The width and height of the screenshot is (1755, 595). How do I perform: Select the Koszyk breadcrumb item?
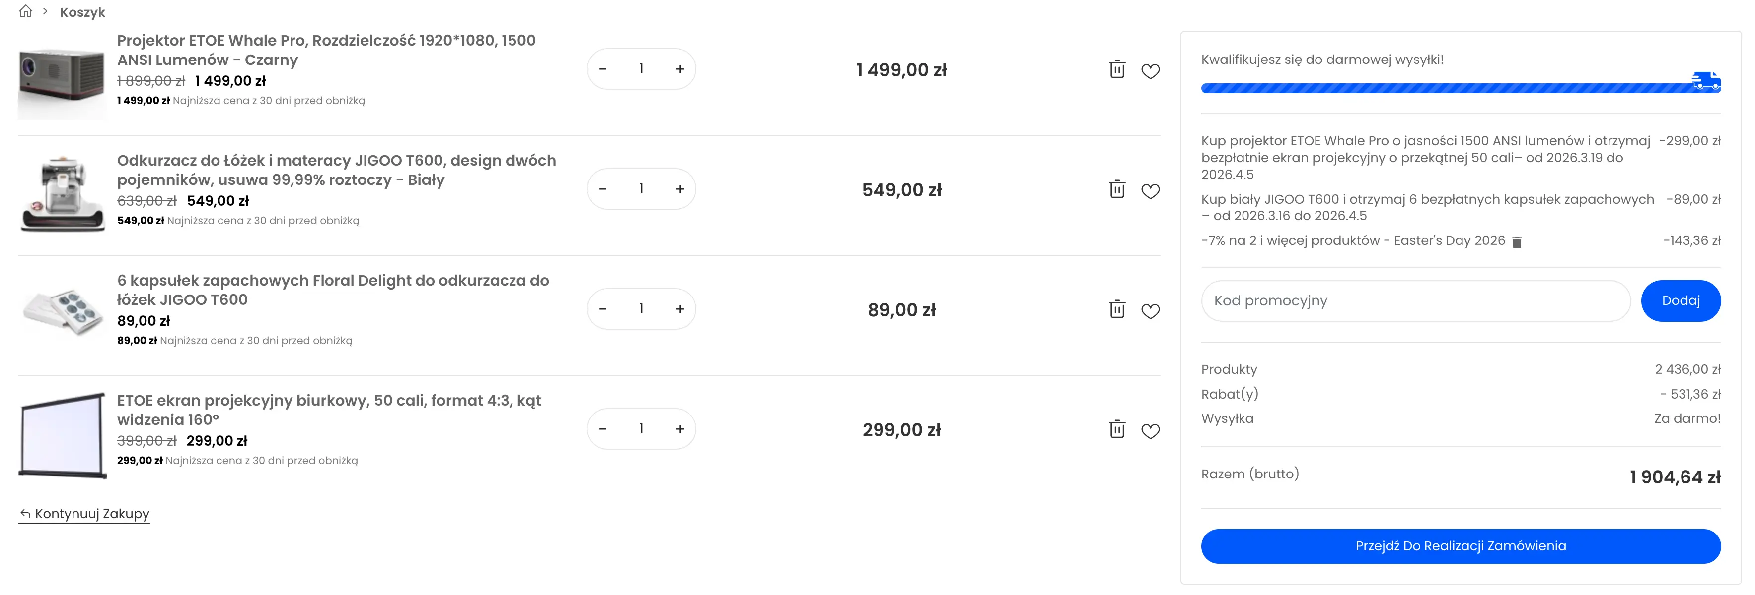pos(82,11)
